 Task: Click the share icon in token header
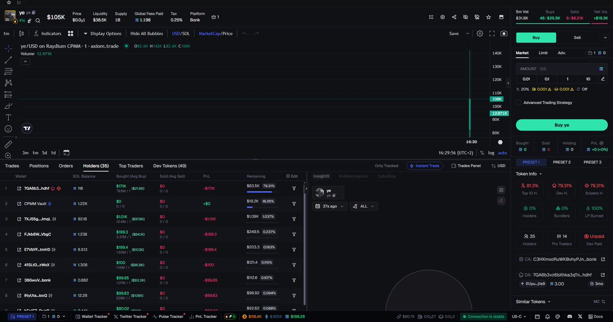[x=454, y=17]
